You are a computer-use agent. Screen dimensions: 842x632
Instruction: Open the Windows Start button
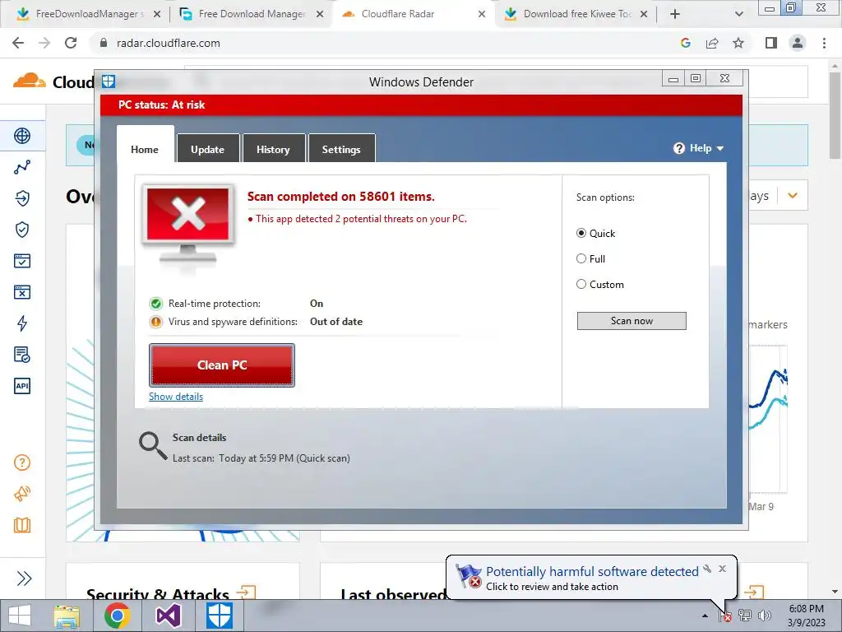click(x=20, y=616)
